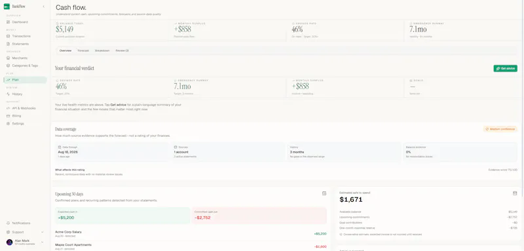524x251 pixels.
Task: Switch to the Forecast tab
Action: 83,50
